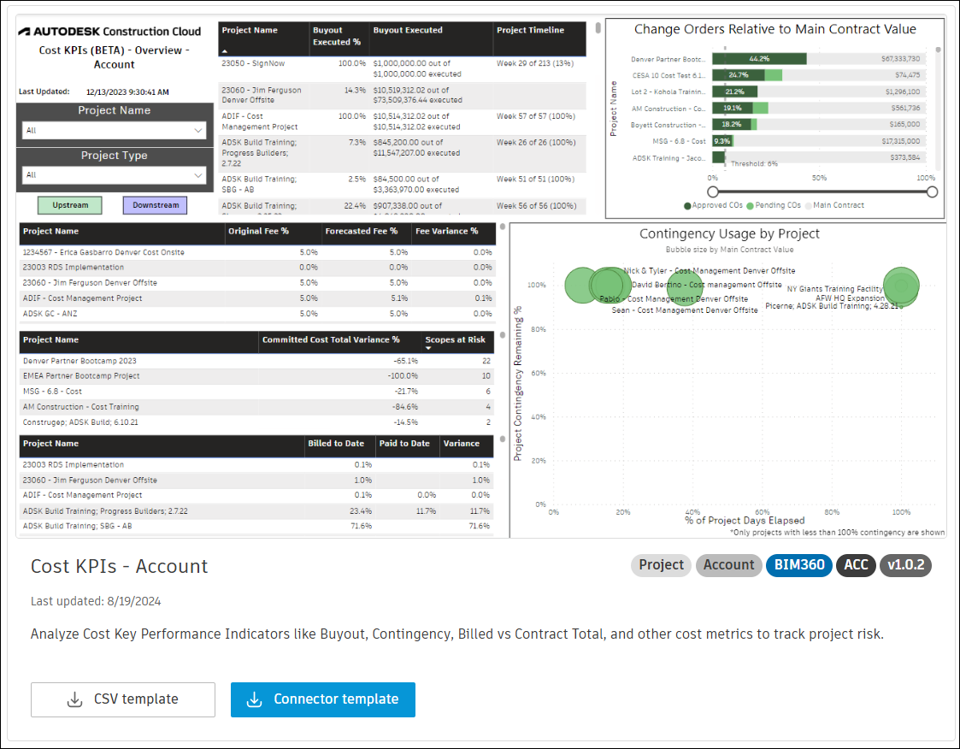Click the Approved COs legend marker
The image size is (960, 749).
687,206
